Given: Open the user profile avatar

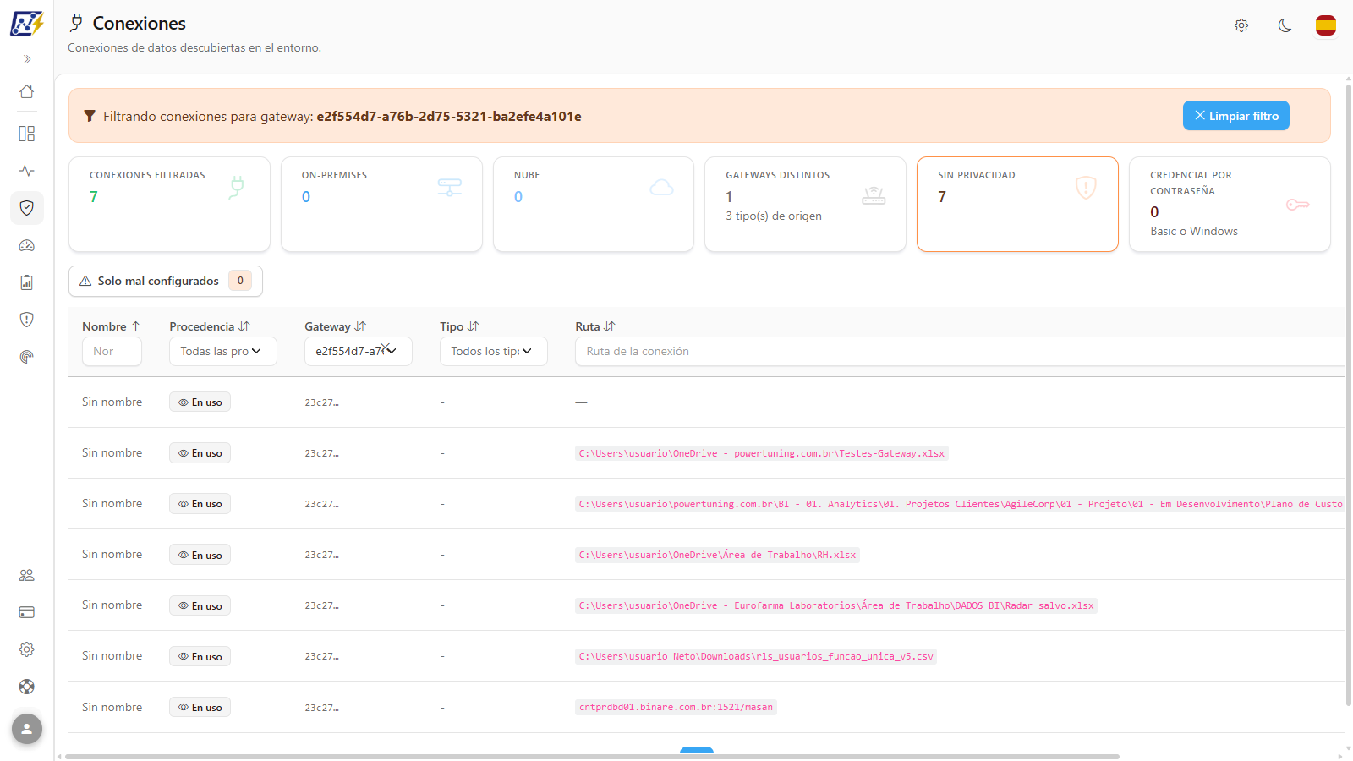Looking at the screenshot, I should pos(27,729).
